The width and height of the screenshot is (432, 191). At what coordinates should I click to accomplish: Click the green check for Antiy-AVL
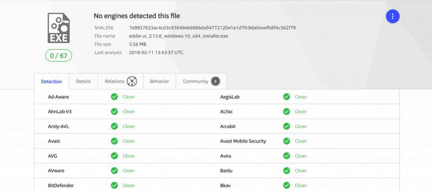(114, 126)
